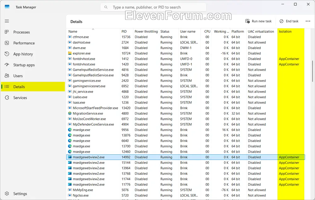Click AppContainer cell in PID 1412 row
The width and height of the screenshot is (315, 200).
pyautogui.click(x=289, y=59)
